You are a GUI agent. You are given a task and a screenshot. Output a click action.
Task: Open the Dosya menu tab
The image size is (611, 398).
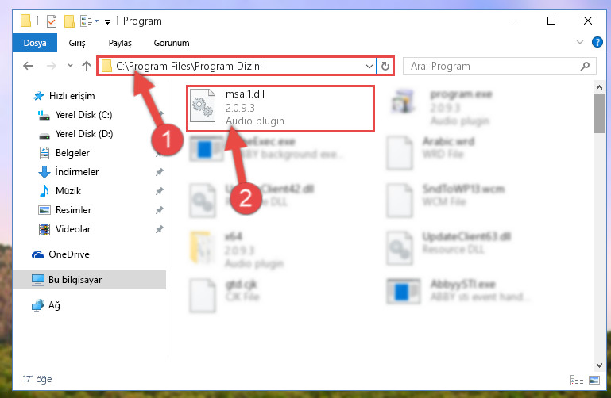[x=35, y=43]
